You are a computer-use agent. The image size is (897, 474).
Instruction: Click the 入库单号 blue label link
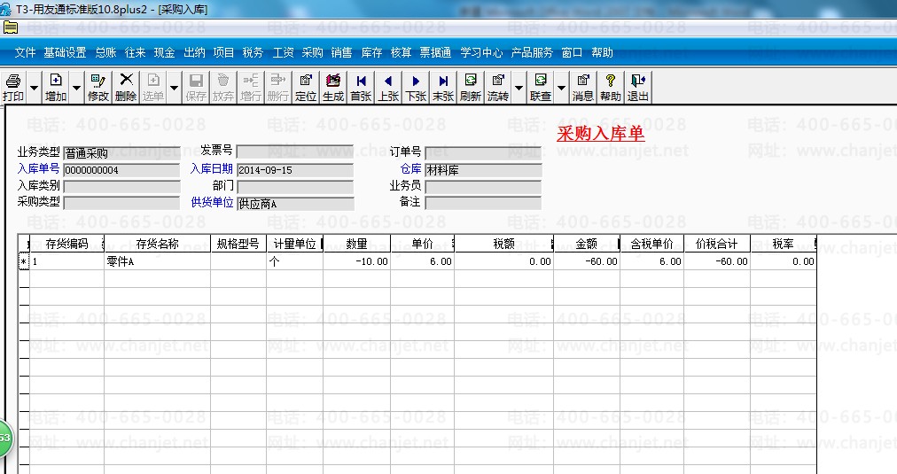coord(38,168)
